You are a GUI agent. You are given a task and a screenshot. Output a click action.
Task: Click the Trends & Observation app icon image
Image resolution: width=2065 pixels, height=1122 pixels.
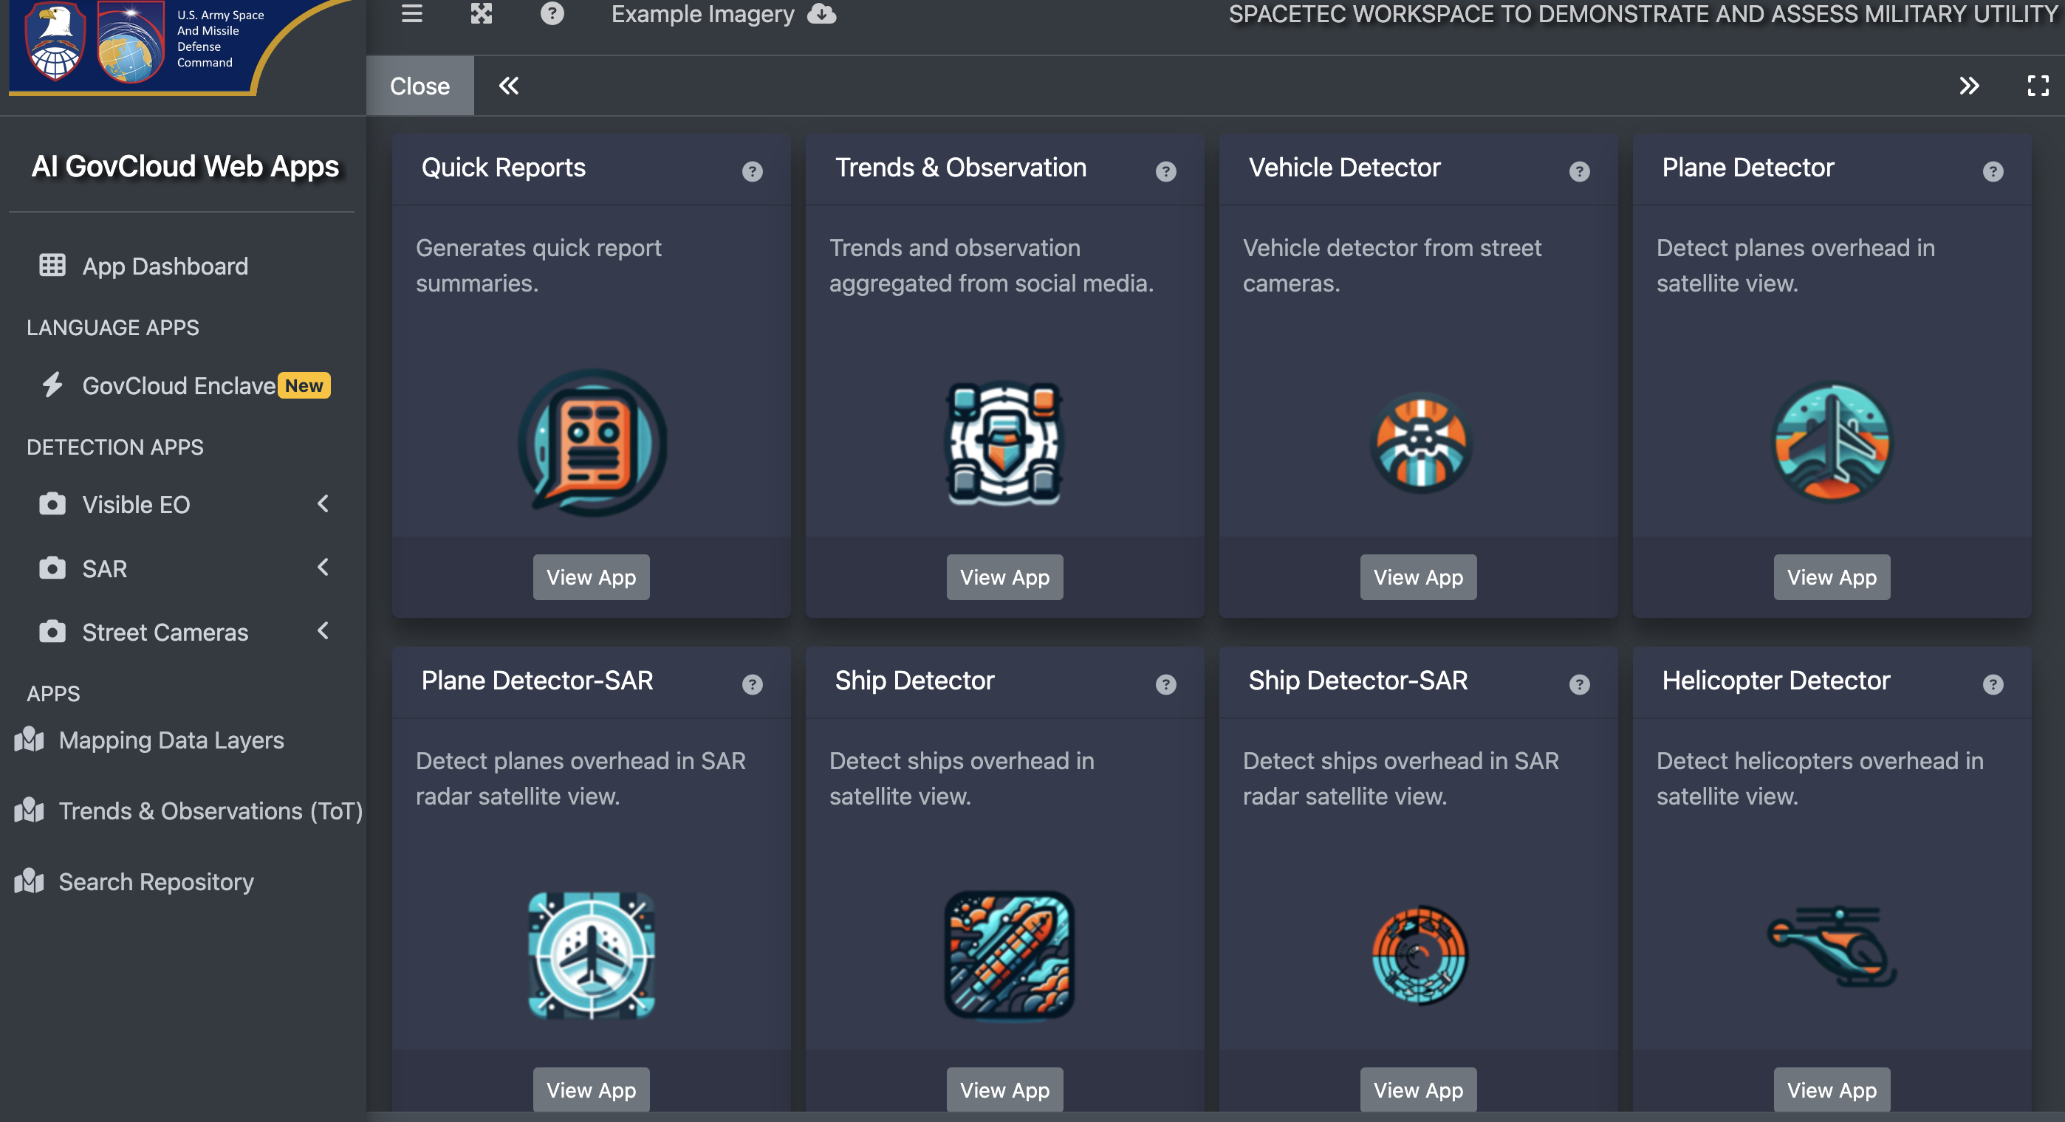coord(1005,442)
